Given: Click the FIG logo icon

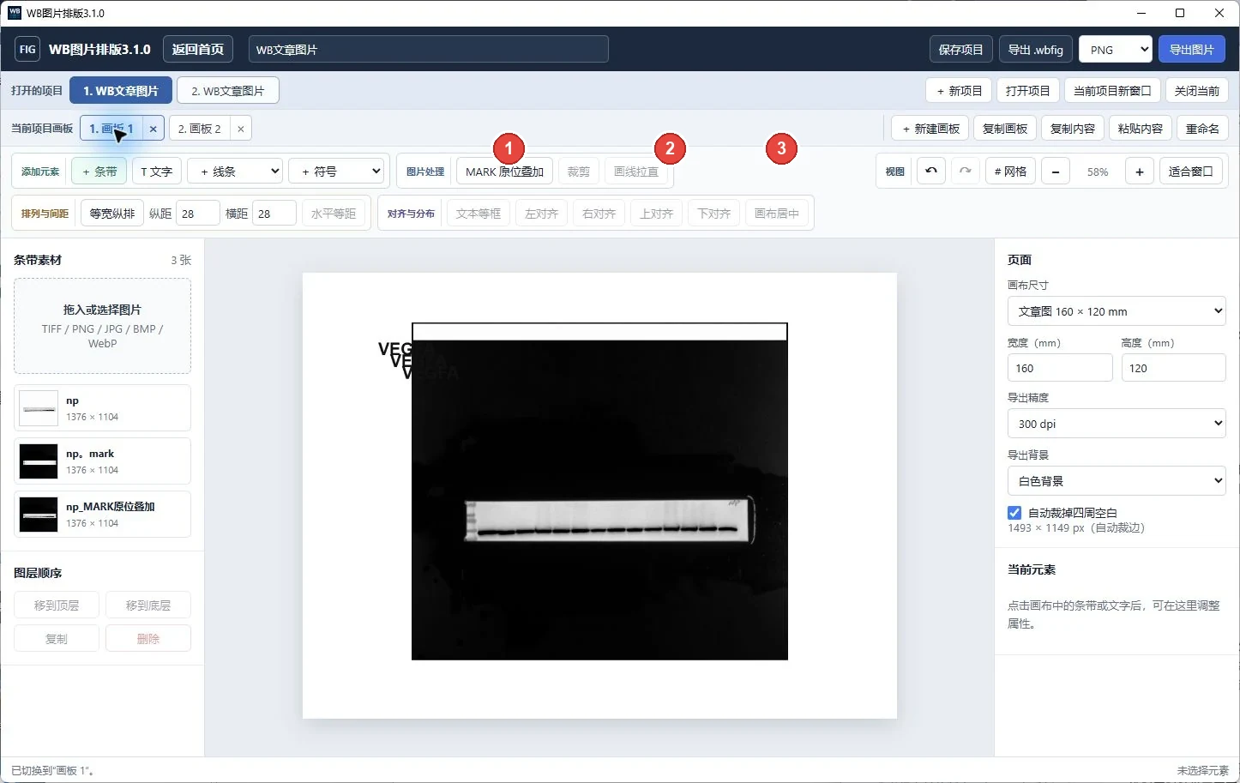Looking at the screenshot, I should click(27, 49).
